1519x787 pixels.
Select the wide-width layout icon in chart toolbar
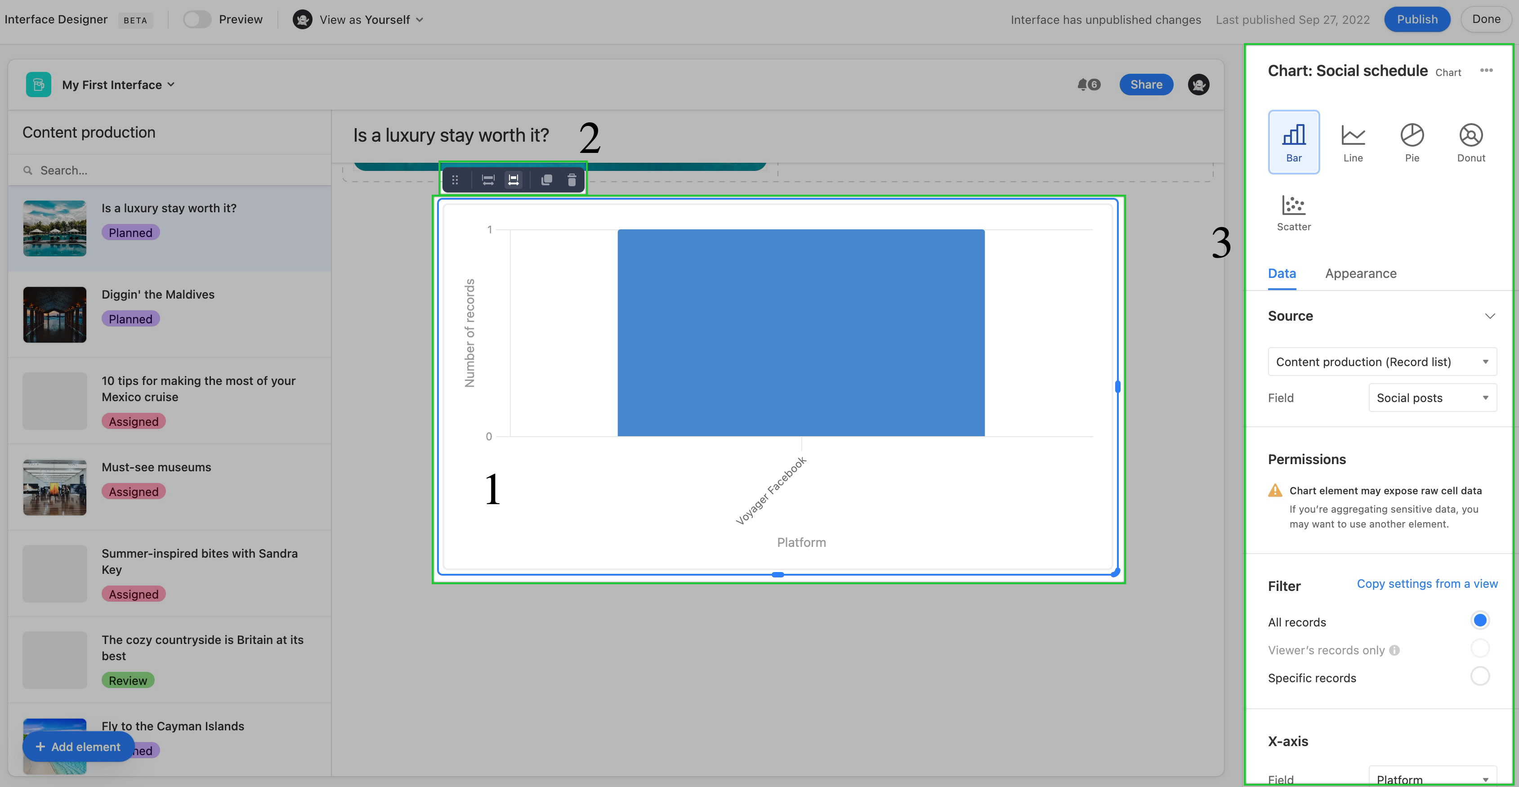(487, 180)
